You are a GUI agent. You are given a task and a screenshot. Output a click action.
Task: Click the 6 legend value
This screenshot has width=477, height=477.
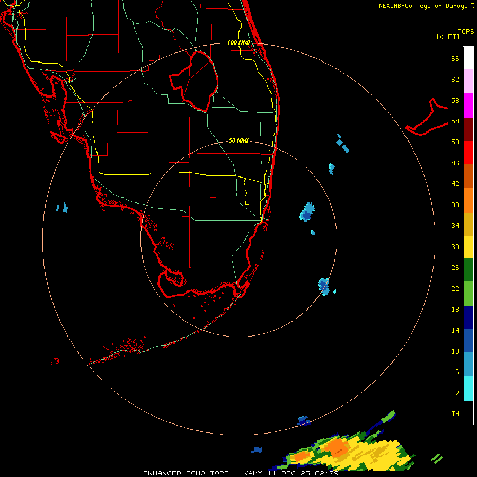coord(457,372)
